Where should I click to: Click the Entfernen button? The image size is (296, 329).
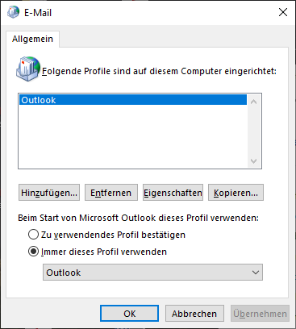tap(111, 193)
